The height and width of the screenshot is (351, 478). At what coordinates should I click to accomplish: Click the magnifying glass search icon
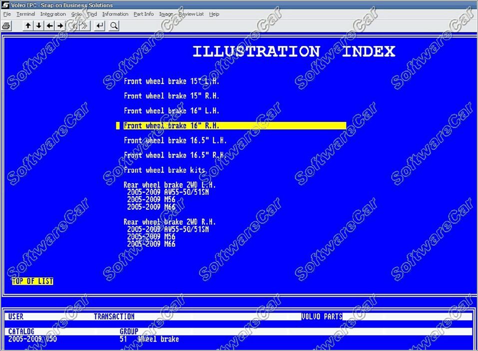[114, 25]
